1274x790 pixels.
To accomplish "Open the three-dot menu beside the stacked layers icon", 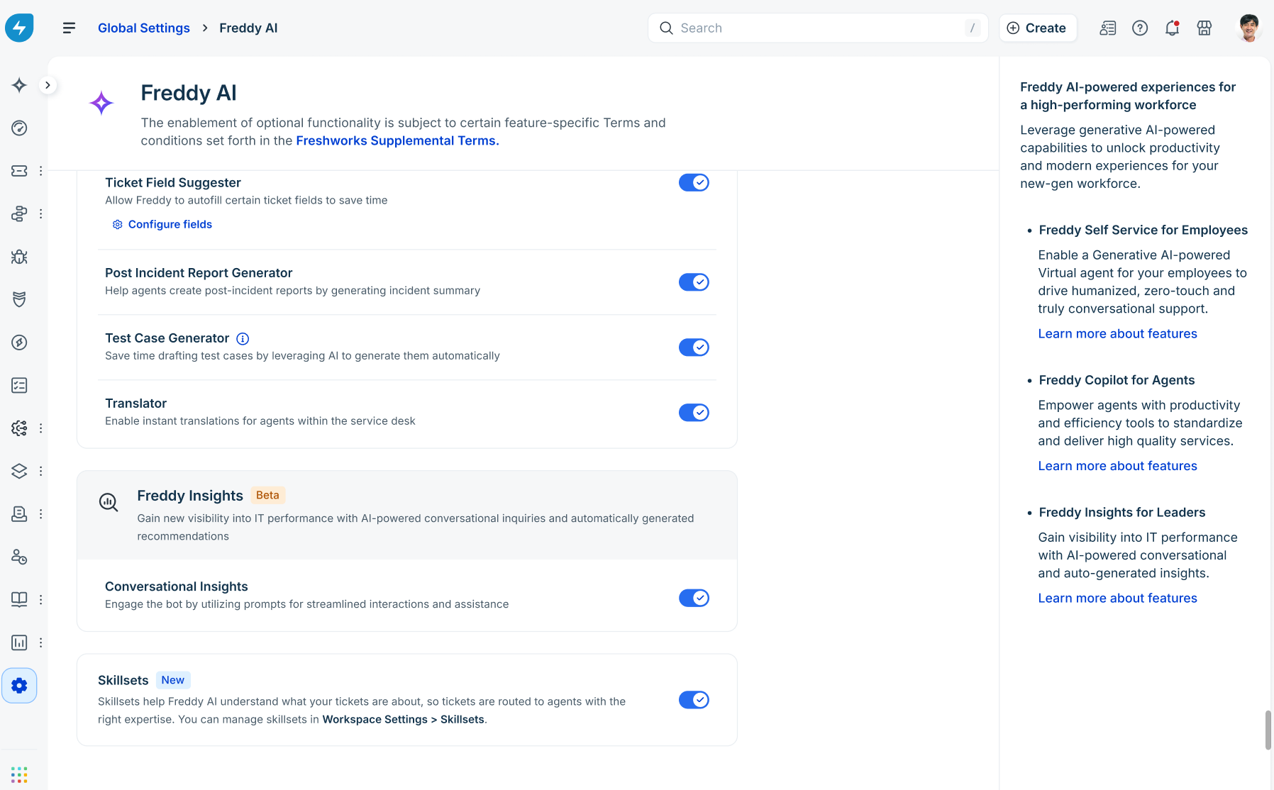I will [x=41, y=471].
